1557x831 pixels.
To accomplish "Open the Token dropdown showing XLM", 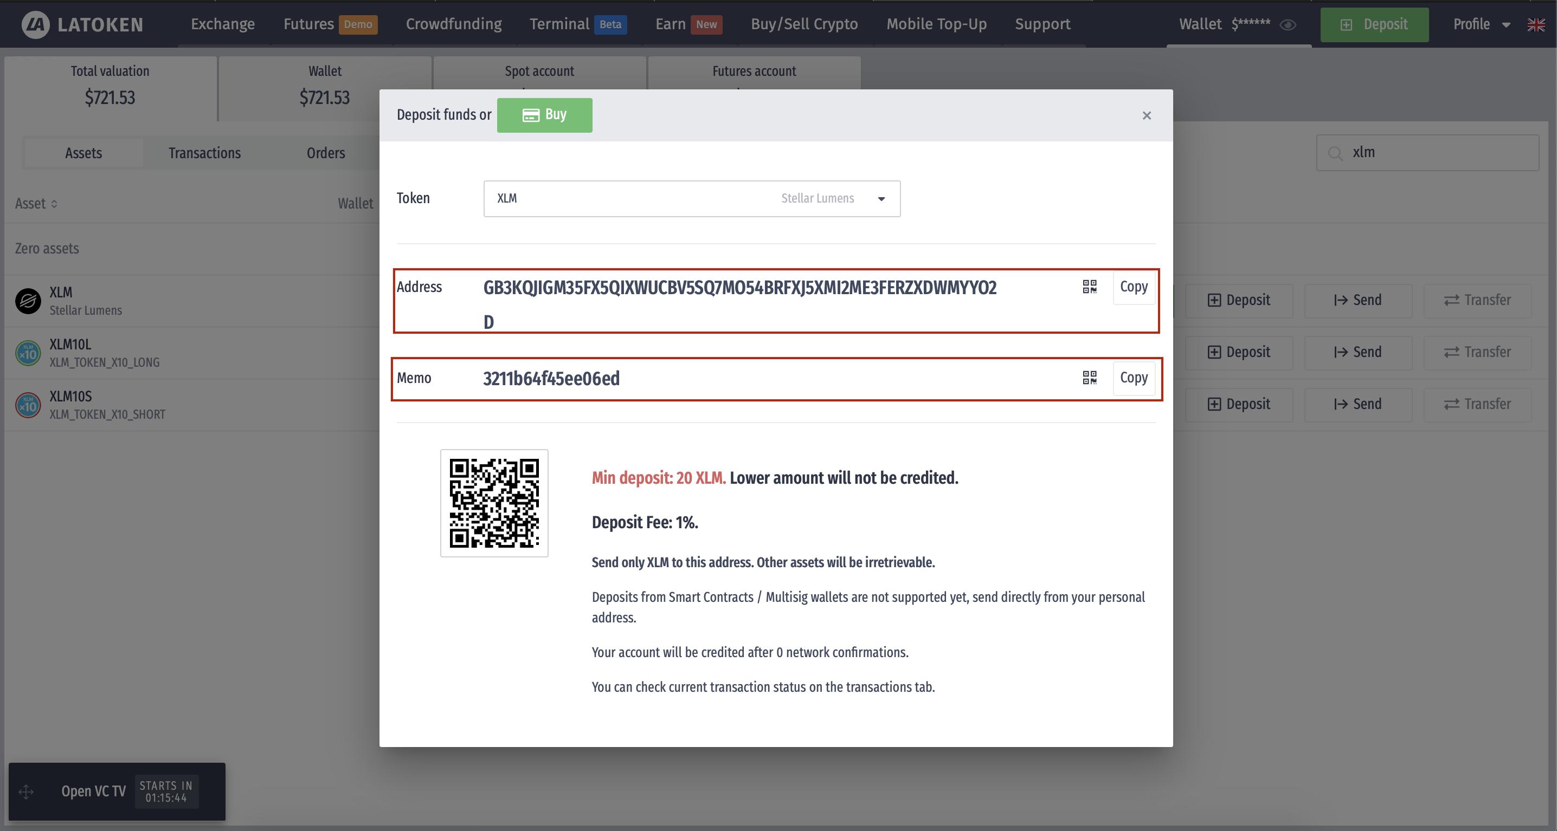I will pyautogui.click(x=692, y=199).
